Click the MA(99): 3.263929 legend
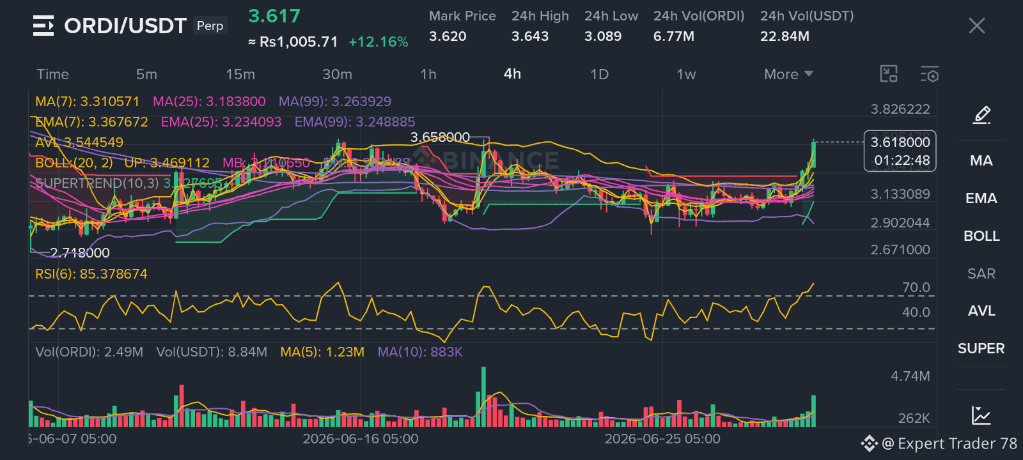Image resolution: width=1023 pixels, height=460 pixels. 335,101
